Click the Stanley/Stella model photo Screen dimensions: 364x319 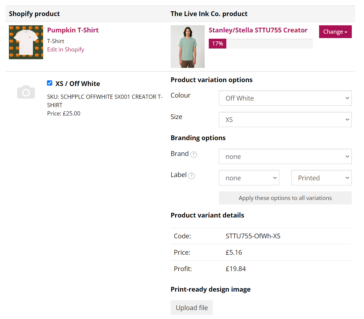[187, 46]
